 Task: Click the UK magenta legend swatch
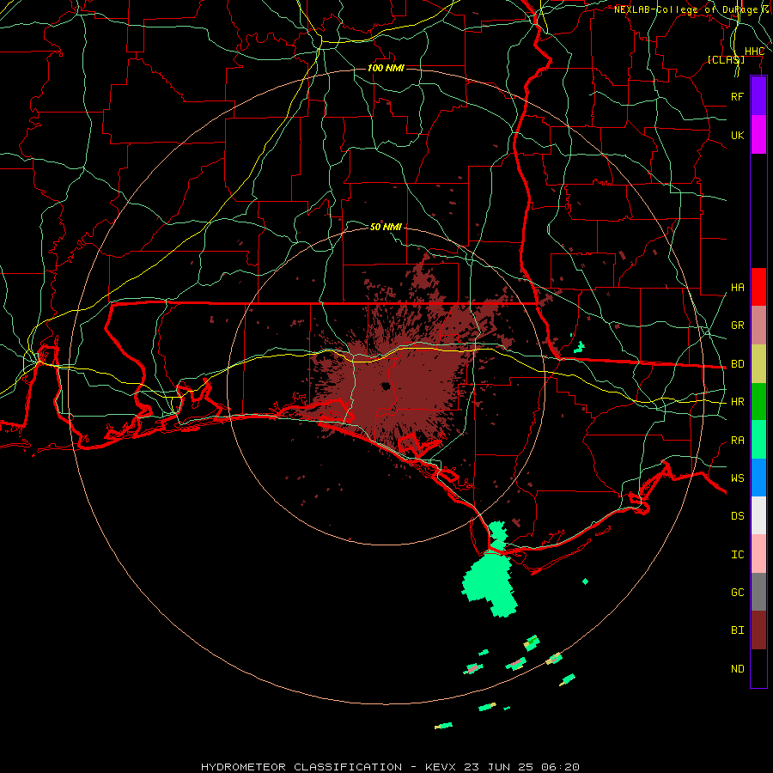[x=758, y=135]
